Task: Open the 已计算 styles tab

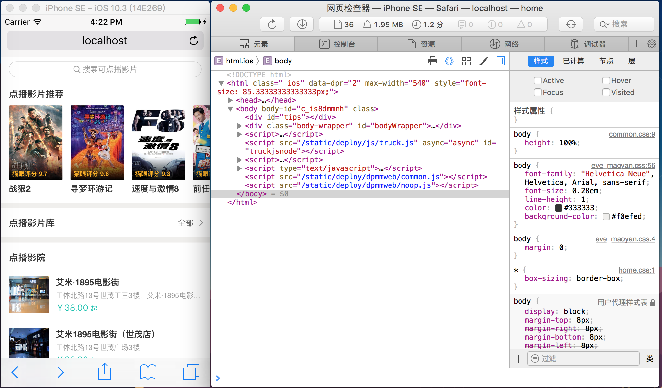Action: pyautogui.click(x=573, y=61)
